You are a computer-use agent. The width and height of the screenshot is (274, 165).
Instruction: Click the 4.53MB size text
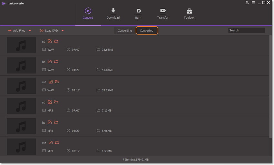point(107,151)
